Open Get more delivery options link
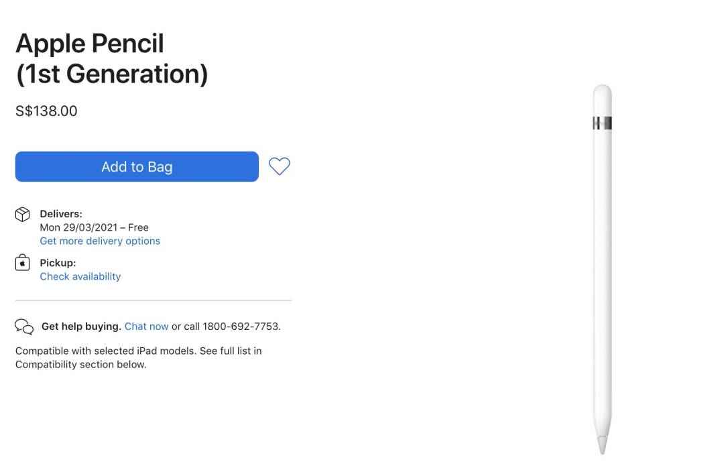 point(100,241)
